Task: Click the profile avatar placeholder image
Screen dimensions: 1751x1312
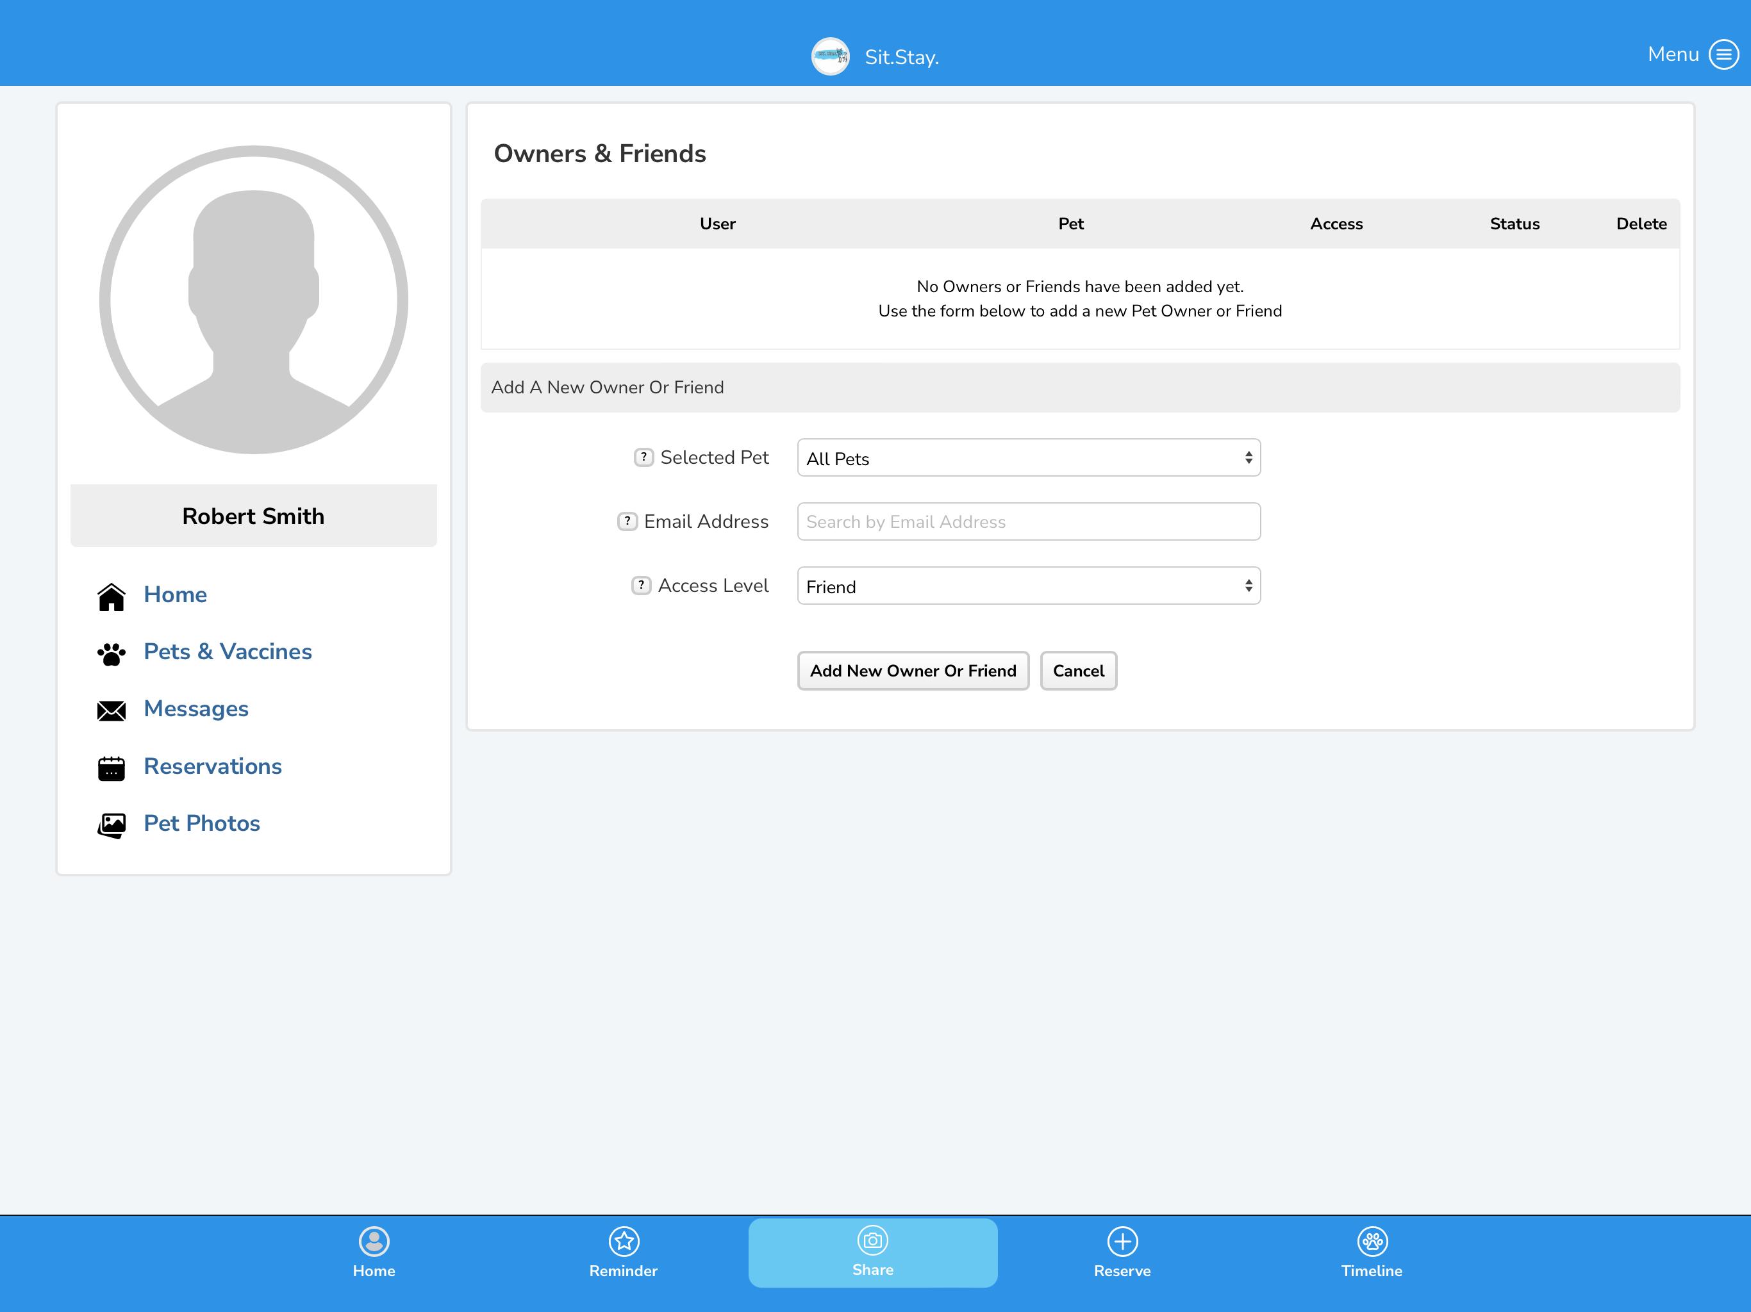Action: click(x=253, y=300)
